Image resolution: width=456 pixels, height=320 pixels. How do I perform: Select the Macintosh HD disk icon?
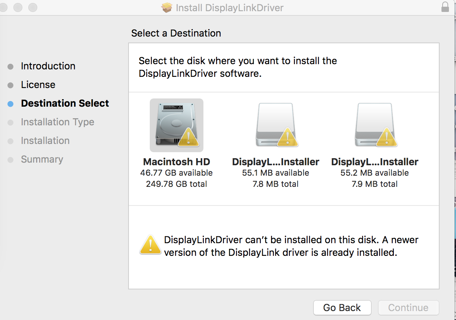click(177, 125)
